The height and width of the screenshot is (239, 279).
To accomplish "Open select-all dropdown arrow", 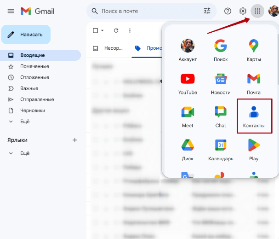I will (102, 30).
